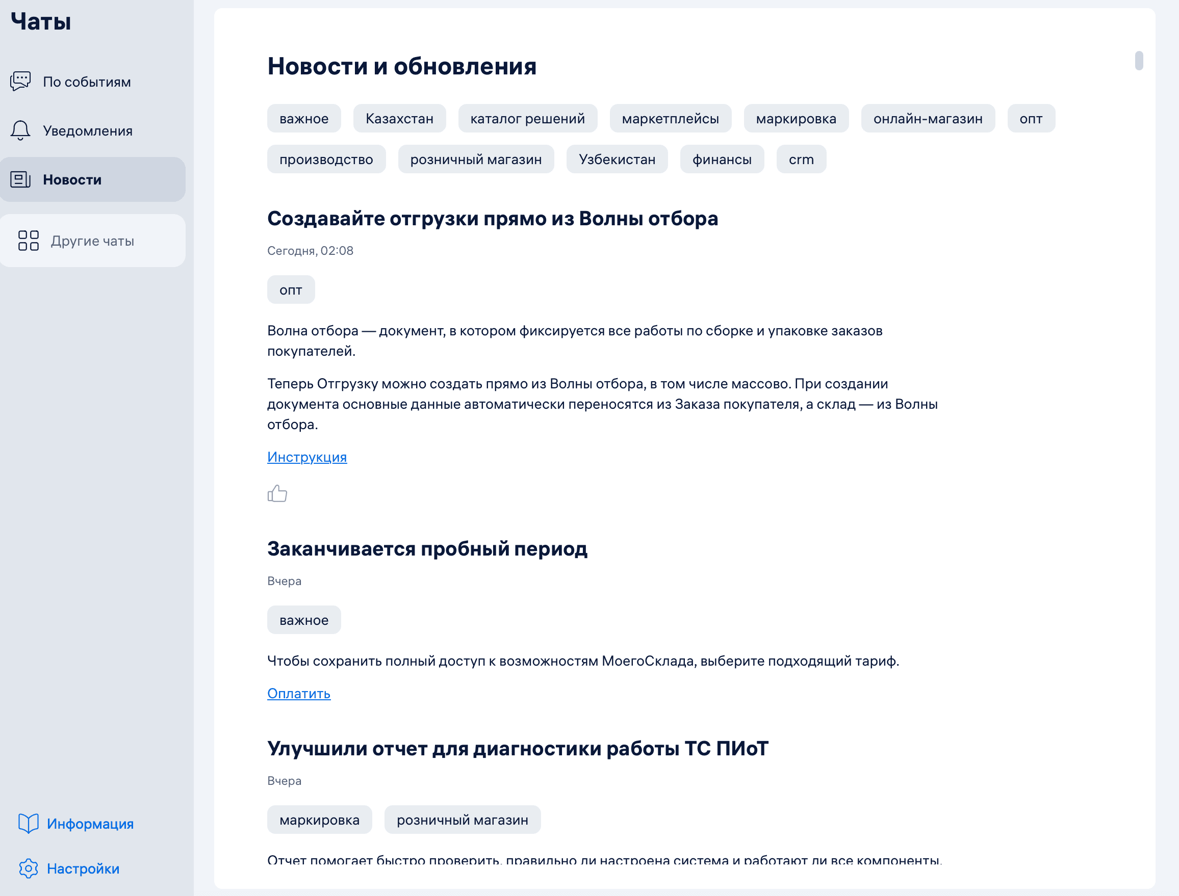Screen dimensions: 1179x896
Task: Click the newspaper icon beside Новости
Action: coord(21,179)
